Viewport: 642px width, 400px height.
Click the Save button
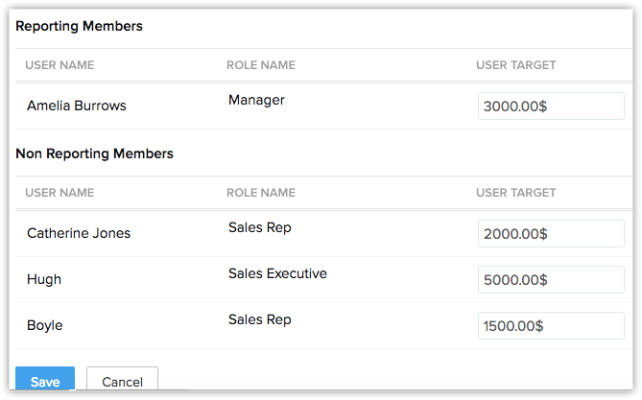tap(45, 381)
